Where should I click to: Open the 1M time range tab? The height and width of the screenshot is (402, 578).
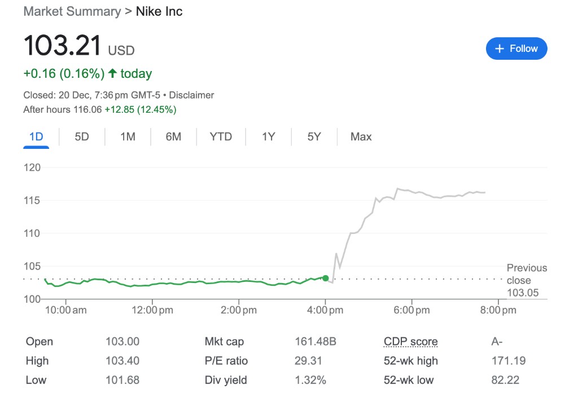point(128,137)
